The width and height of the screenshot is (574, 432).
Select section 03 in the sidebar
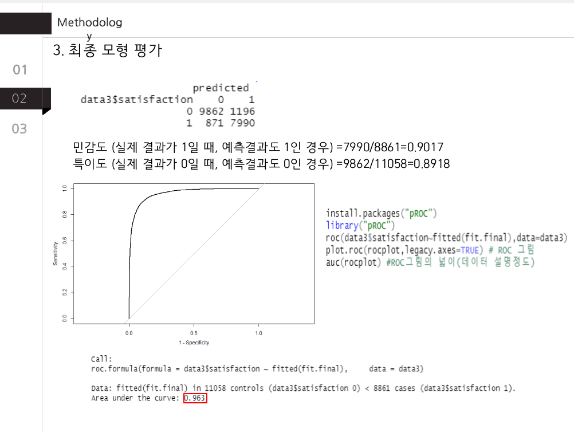click(x=19, y=128)
